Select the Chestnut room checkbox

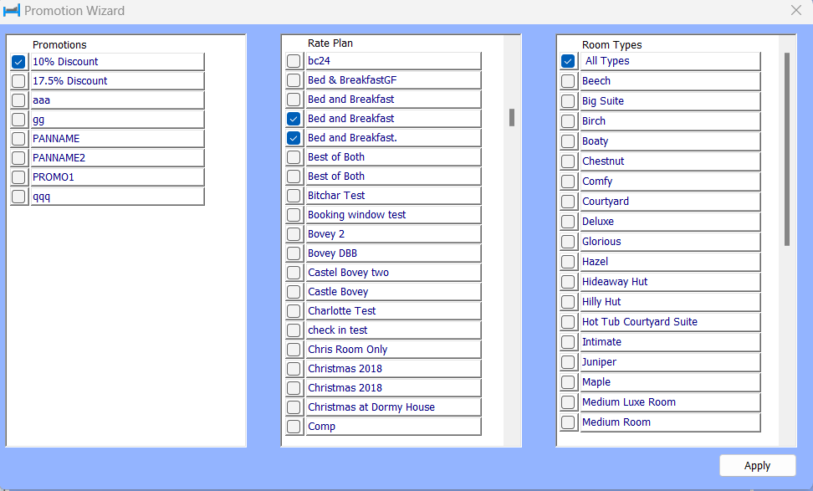pyautogui.click(x=568, y=161)
